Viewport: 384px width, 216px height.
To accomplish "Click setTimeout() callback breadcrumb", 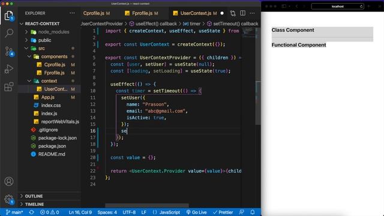I will (233, 24).
